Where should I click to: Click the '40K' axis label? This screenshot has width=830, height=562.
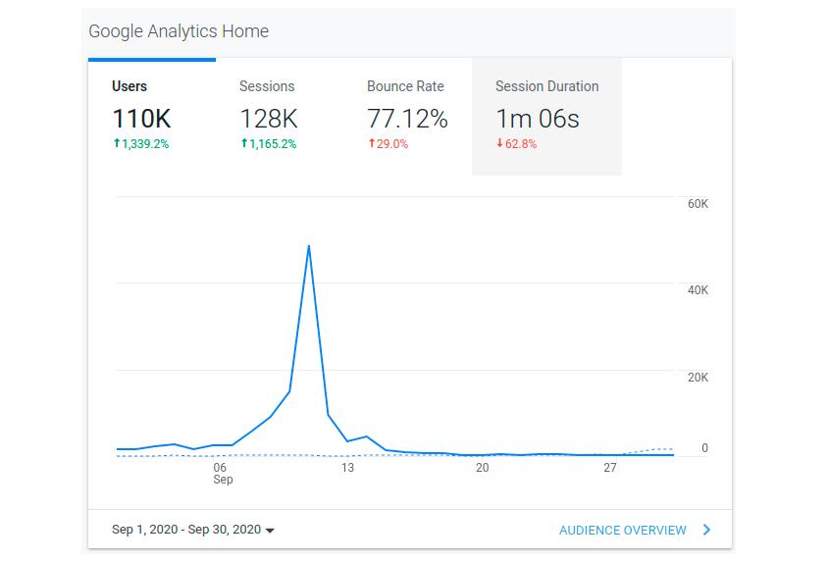pos(698,290)
